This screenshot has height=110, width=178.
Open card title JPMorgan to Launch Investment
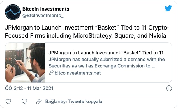[x=108, y=53]
